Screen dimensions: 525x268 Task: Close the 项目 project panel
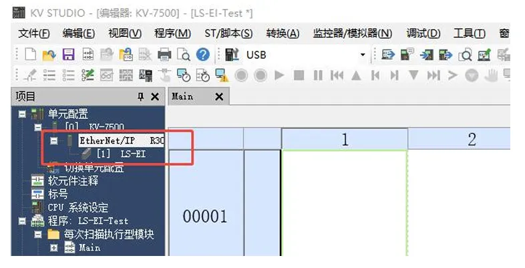155,97
